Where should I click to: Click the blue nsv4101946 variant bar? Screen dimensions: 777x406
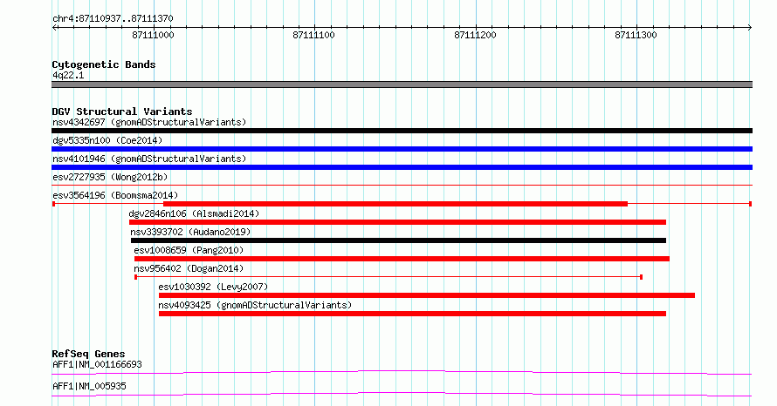[x=402, y=167]
